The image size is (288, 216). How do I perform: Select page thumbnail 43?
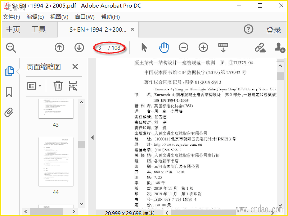click(x=56, y=108)
